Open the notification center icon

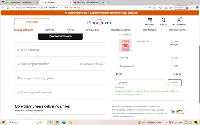pyautogui.click(x=196, y=122)
